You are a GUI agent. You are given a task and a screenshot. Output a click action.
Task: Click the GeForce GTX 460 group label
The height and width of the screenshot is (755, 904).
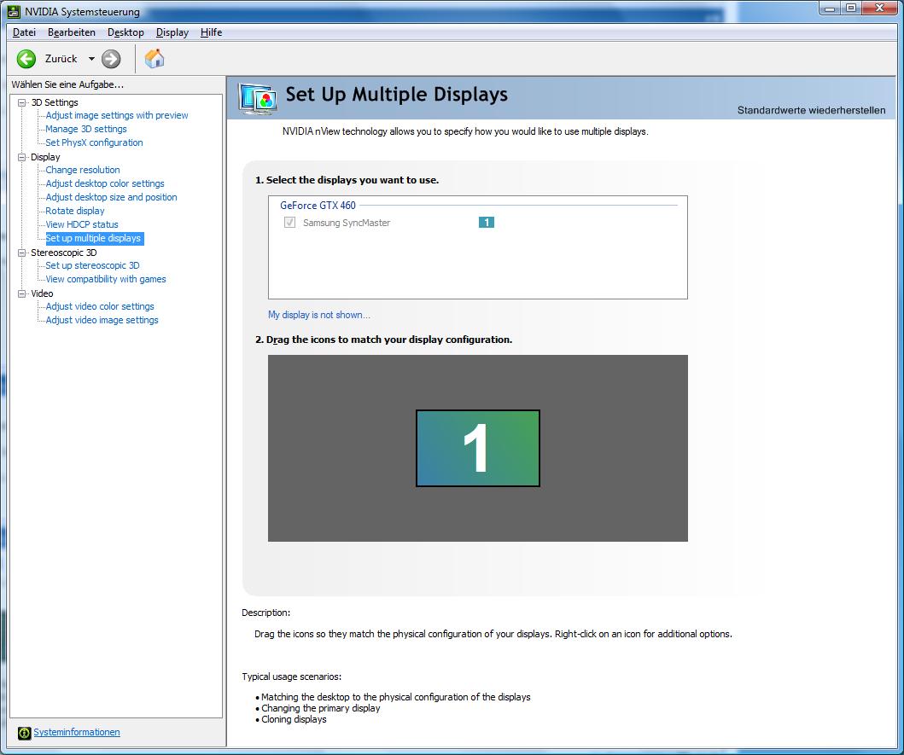pyautogui.click(x=318, y=206)
